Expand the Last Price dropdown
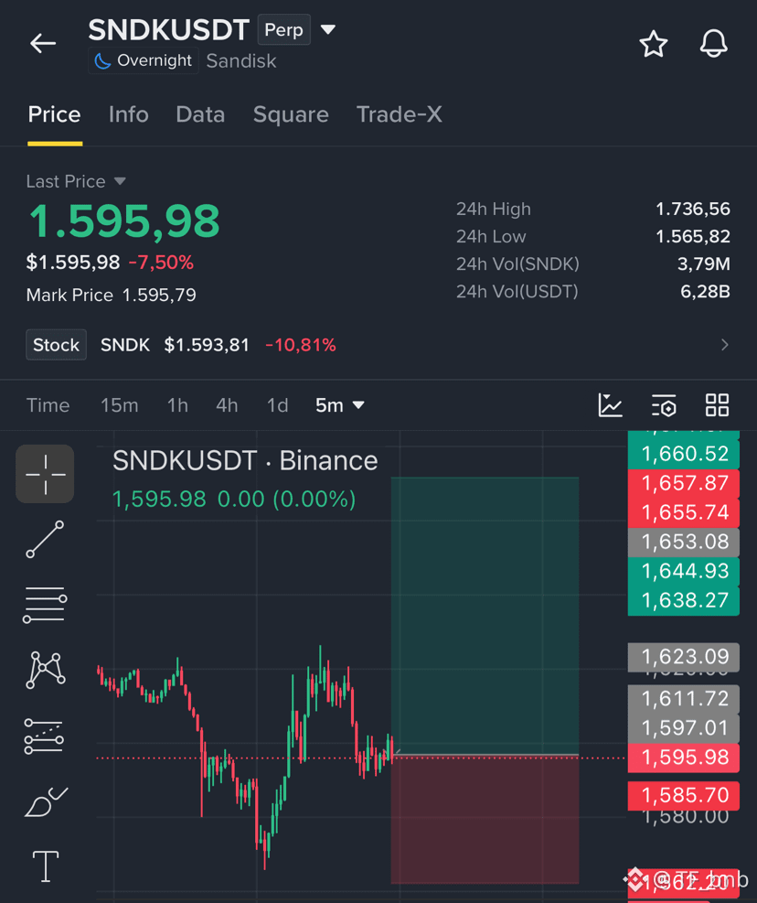The width and height of the screenshot is (757, 903). (120, 181)
